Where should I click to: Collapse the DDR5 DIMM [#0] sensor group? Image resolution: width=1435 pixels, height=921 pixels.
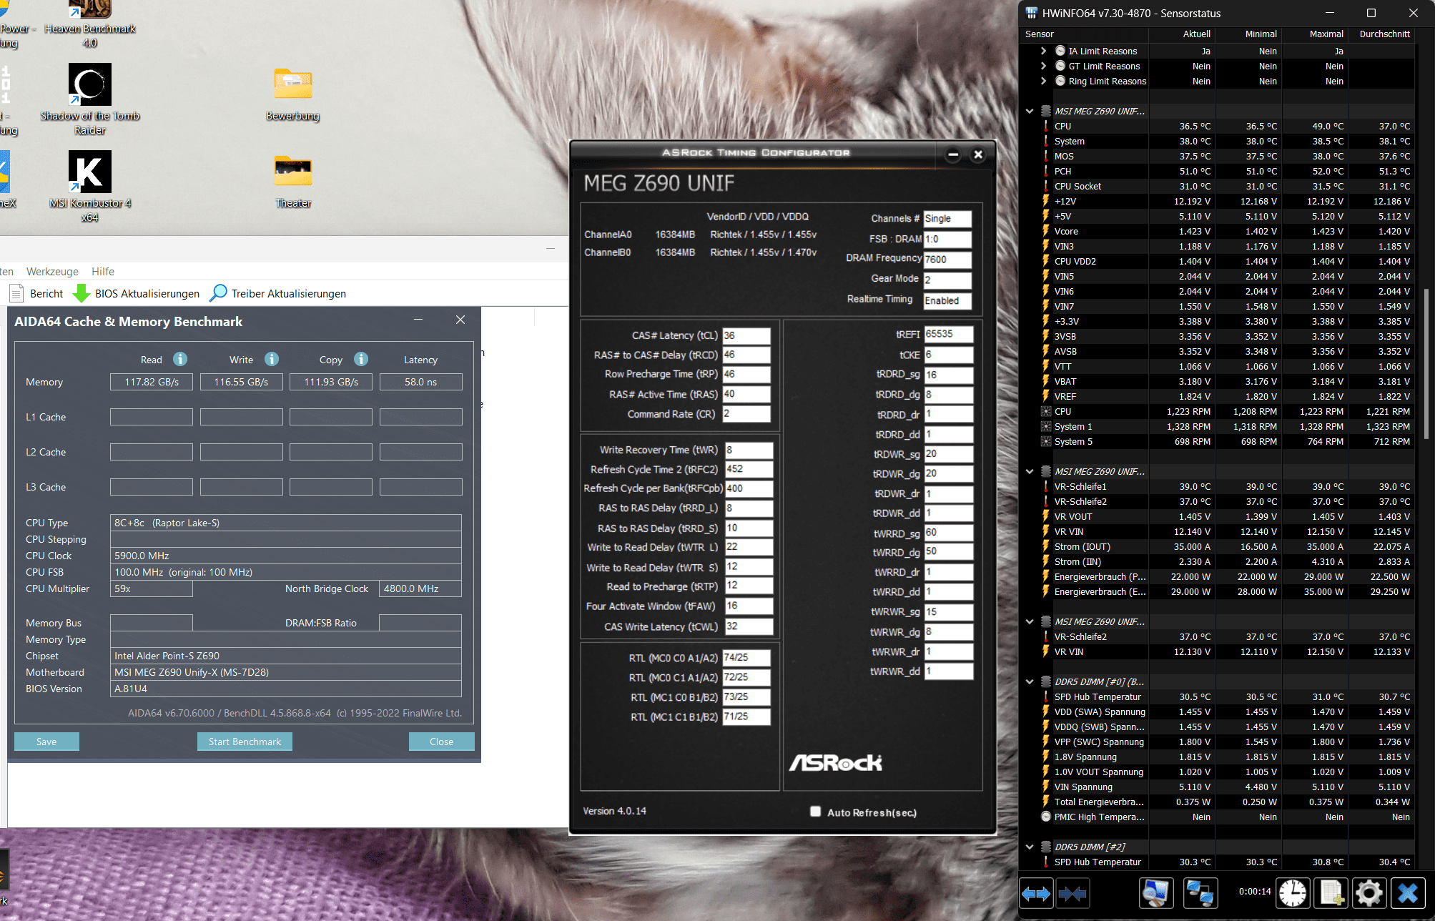[1030, 681]
